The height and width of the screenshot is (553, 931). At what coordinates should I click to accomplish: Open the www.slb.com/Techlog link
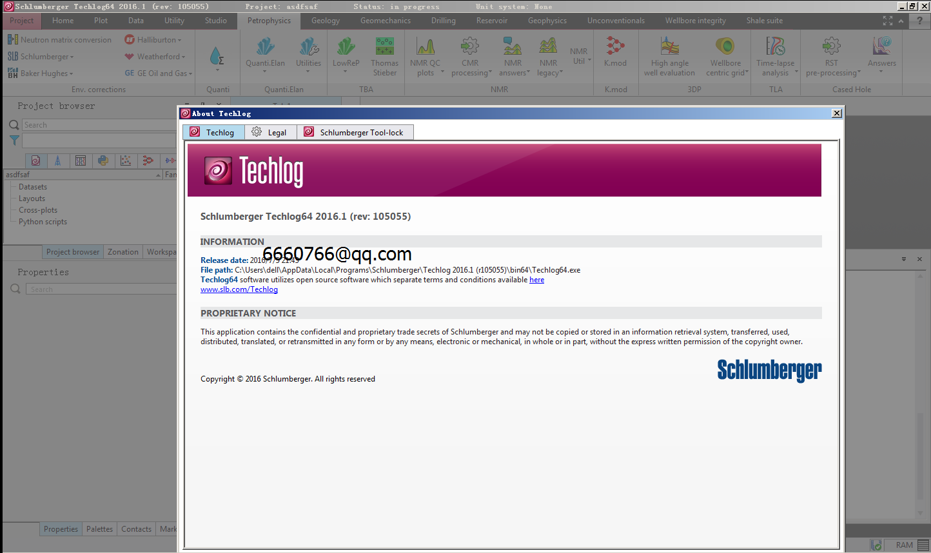pyautogui.click(x=239, y=289)
